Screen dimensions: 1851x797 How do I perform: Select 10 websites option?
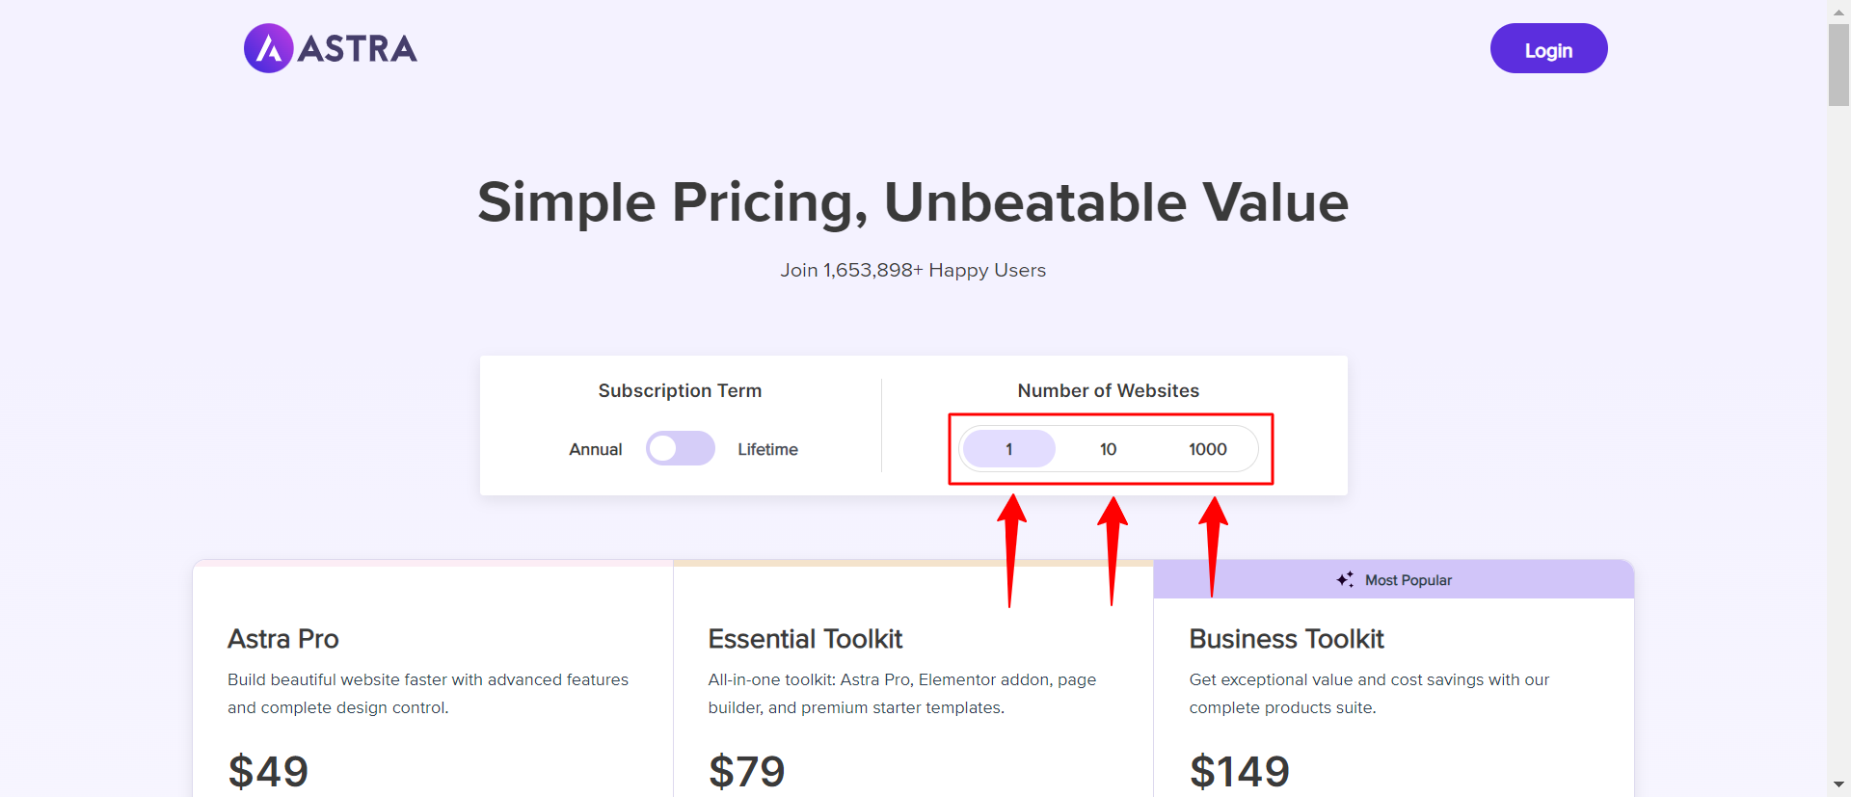[x=1109, y=449]
